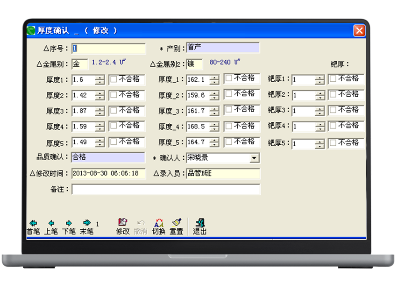Click the 重置 (reset) brush icon

(176, 223)
